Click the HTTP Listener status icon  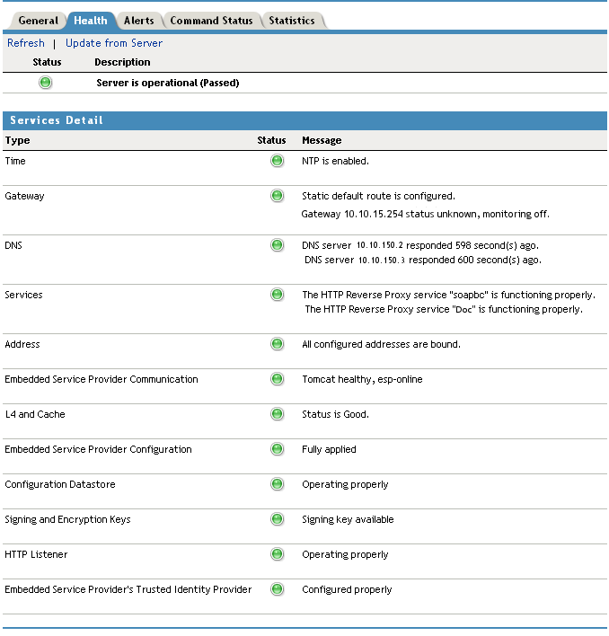(x=278, y=554)
